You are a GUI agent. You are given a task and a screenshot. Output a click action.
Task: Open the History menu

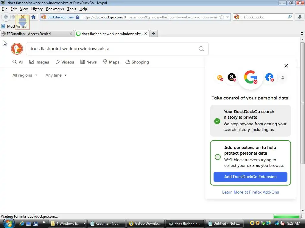[37, 9]
